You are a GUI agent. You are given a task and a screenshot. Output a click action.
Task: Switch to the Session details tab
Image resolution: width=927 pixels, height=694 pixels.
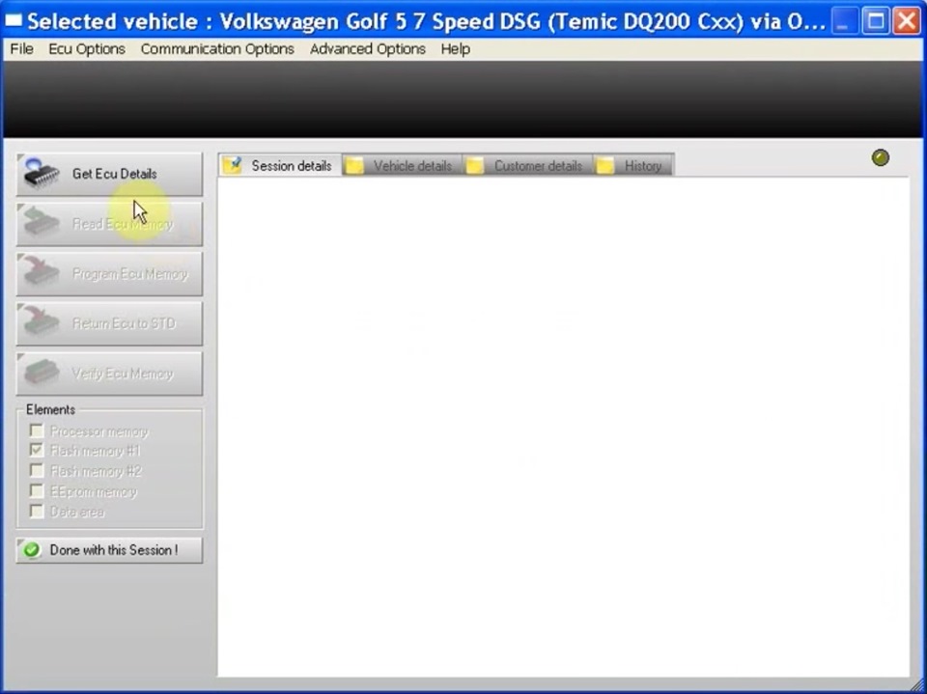pos(280,165)
